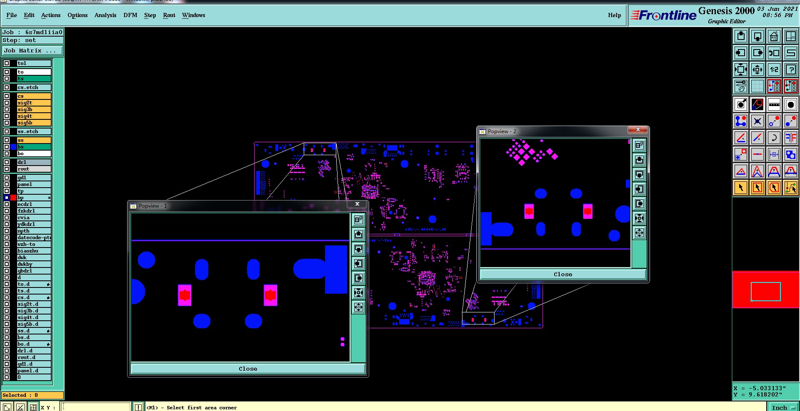Click the diagonal arrow icon in bottom bar
Screen dimensions: 800x411
(7, 407)
